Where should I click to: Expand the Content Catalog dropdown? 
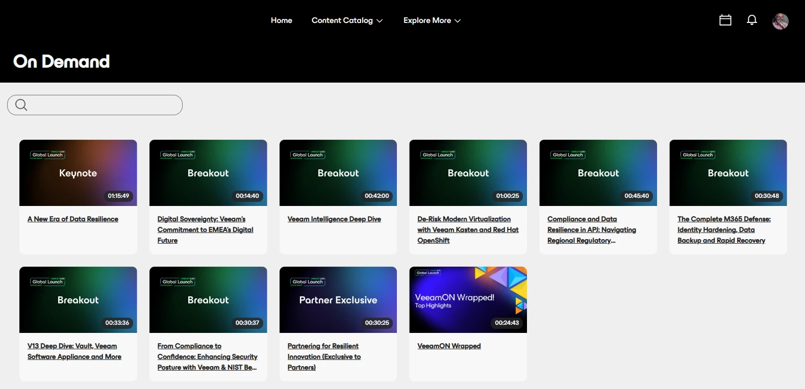[x=347, y=20]
